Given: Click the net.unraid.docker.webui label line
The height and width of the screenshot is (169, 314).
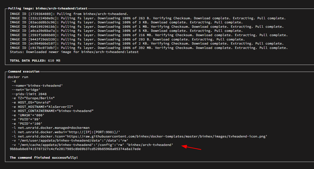Looking at the screenshot, I should (66, 132).
